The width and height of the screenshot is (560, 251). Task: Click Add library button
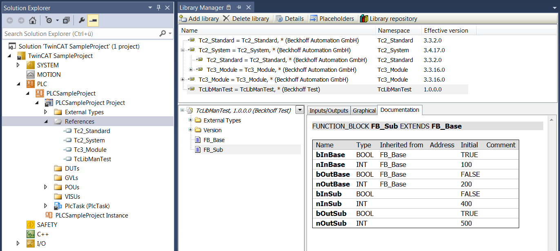tap(199, 18)
